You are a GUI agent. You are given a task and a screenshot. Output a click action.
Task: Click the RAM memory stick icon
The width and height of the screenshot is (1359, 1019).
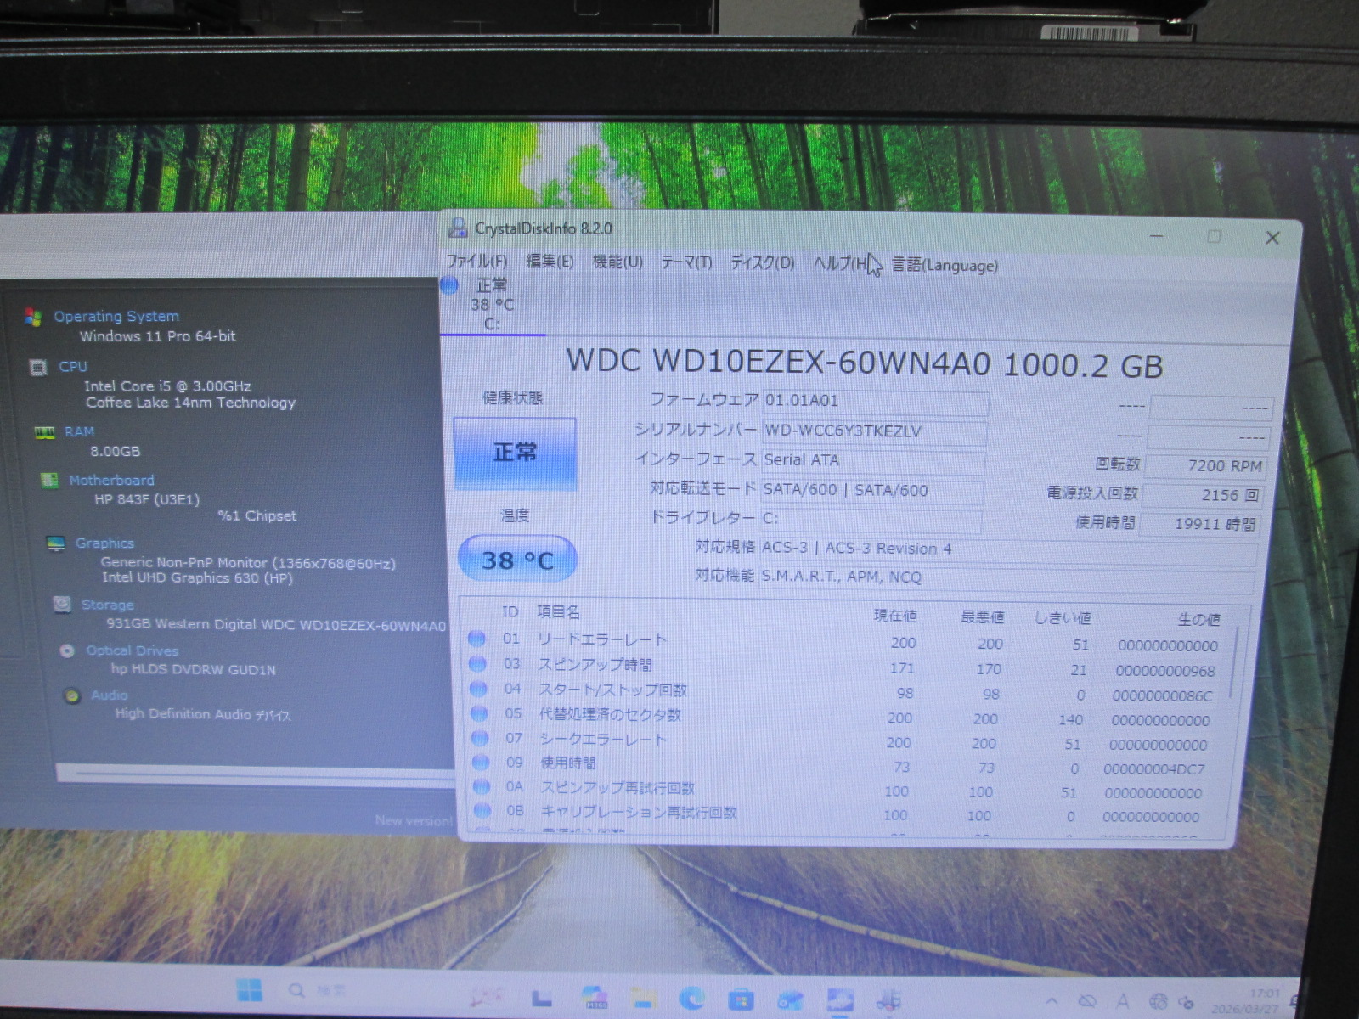tap(44, 432)
